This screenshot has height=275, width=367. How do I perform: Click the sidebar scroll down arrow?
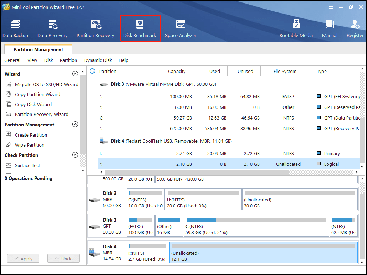[83, 171]
